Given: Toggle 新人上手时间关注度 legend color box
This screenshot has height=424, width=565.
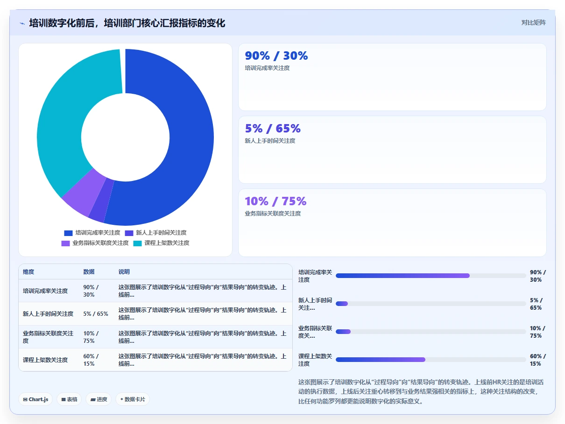Looking at the screenshot, I should coord(129,233).
